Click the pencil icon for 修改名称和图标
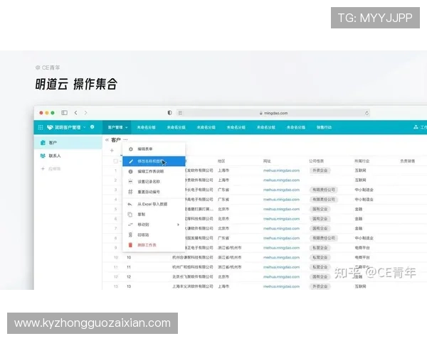Viewport: 427px width, 341px height. pos(131,161)
